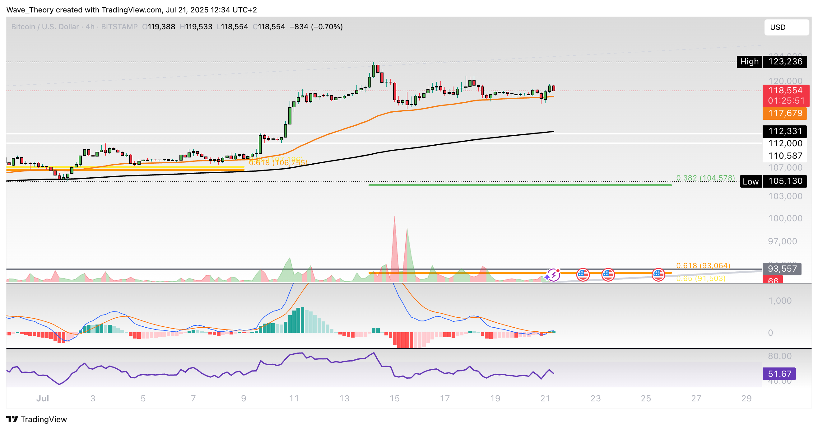Click the black 112,331 moving average tag
818x430 pixels.
pyautogui.click(x=785, y=131)
